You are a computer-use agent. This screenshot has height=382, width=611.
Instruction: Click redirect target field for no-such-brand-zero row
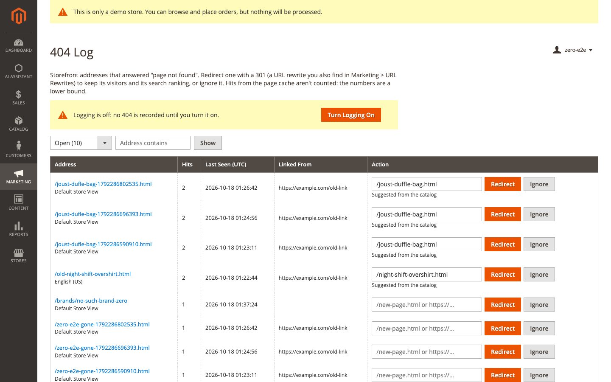click(427, 305)
